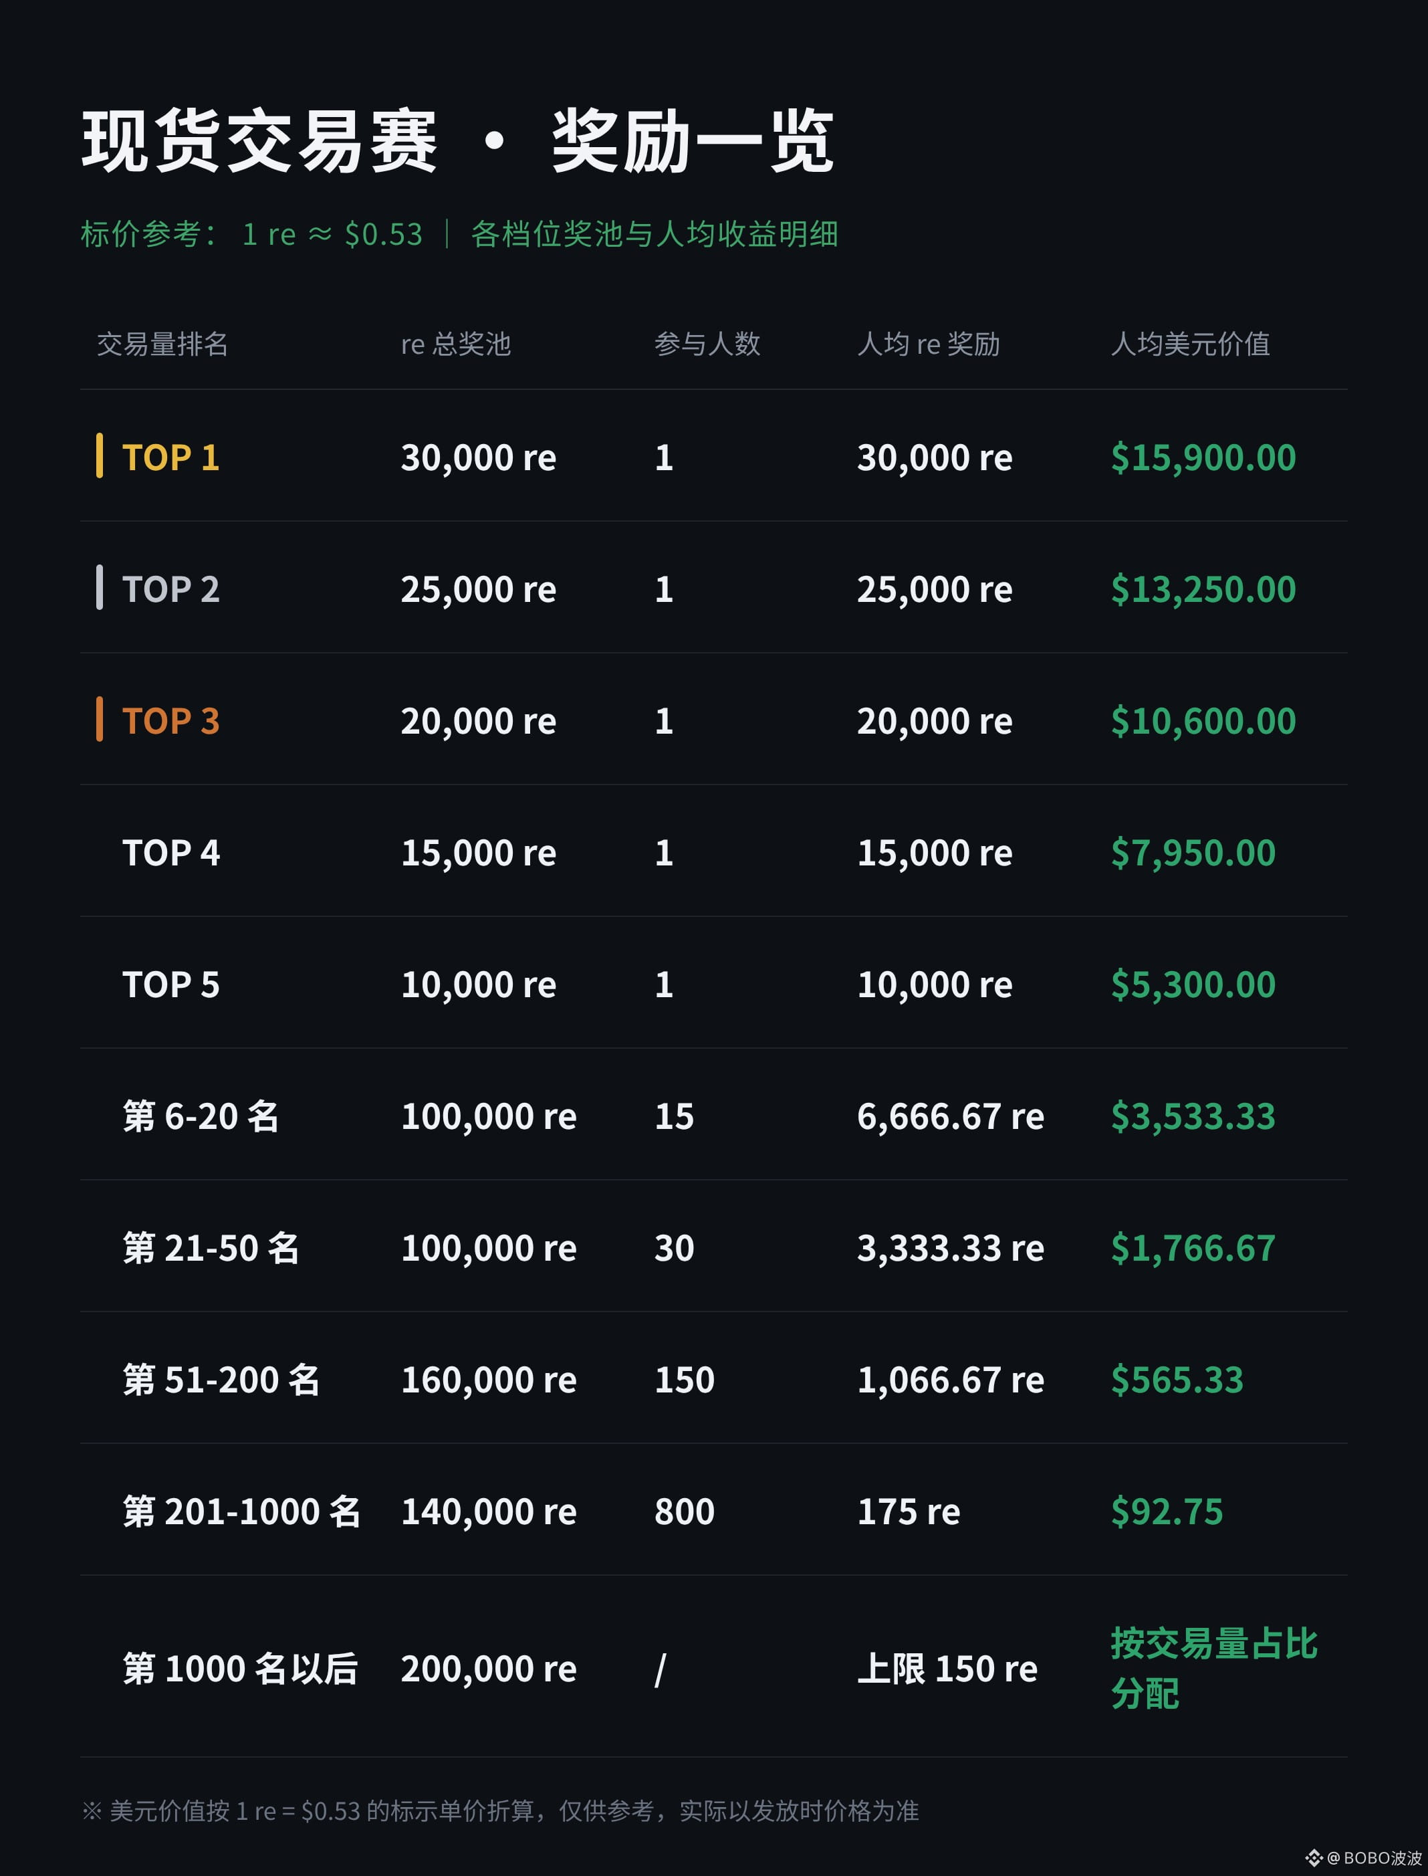Select the 交易量排名 column header
1428x1876 pixels.
pos(162,344)
